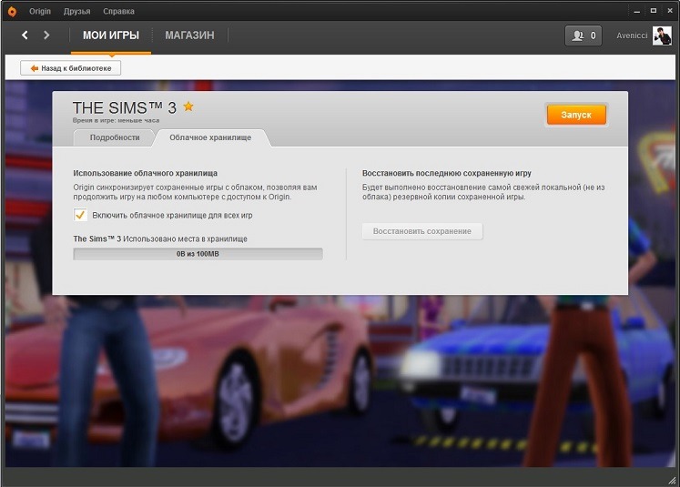Click the Avenicci username text
This screenshot has height=487, width=680.
(x=632, y=36)
